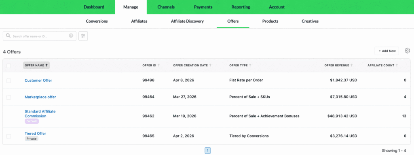Click offer ID 99464

(148, 97)
